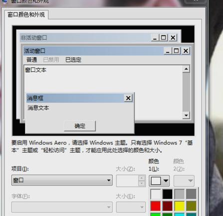Viewport: 223px width, 216px height.
Task: Click the close icon of 活动窗口 preview
Action: (x=186, y=51)
